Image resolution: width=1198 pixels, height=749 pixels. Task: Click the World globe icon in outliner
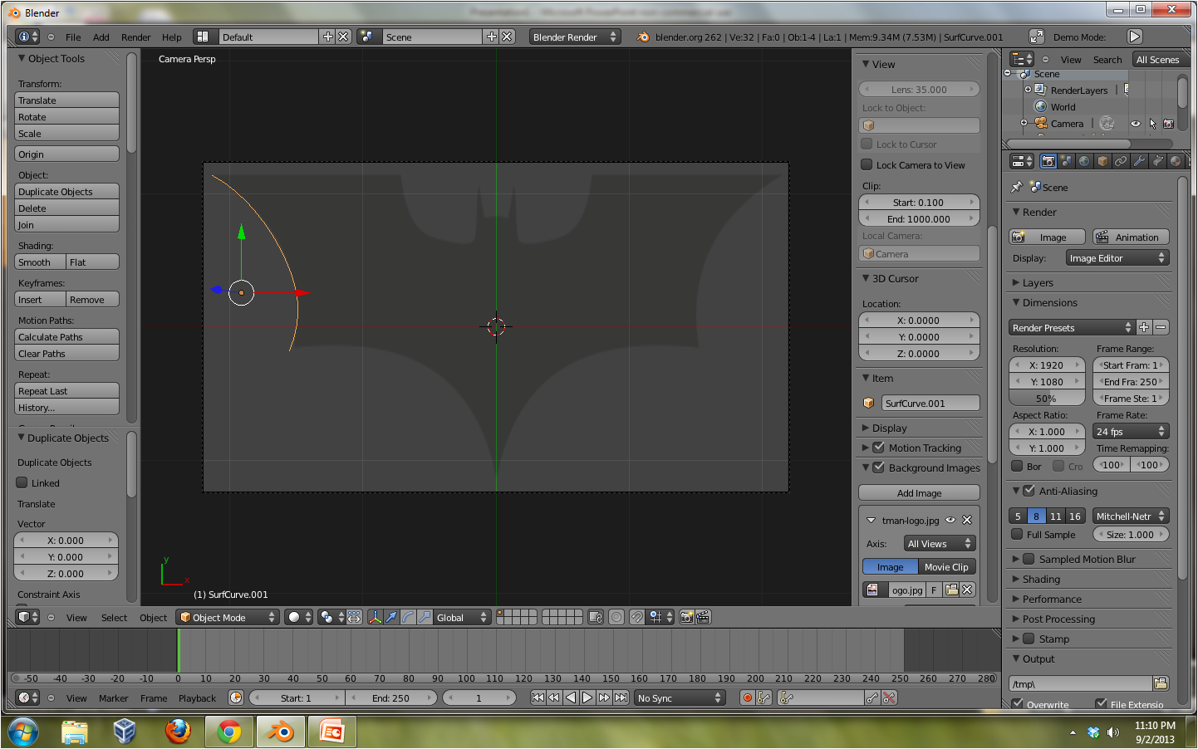click(1040, 106)
